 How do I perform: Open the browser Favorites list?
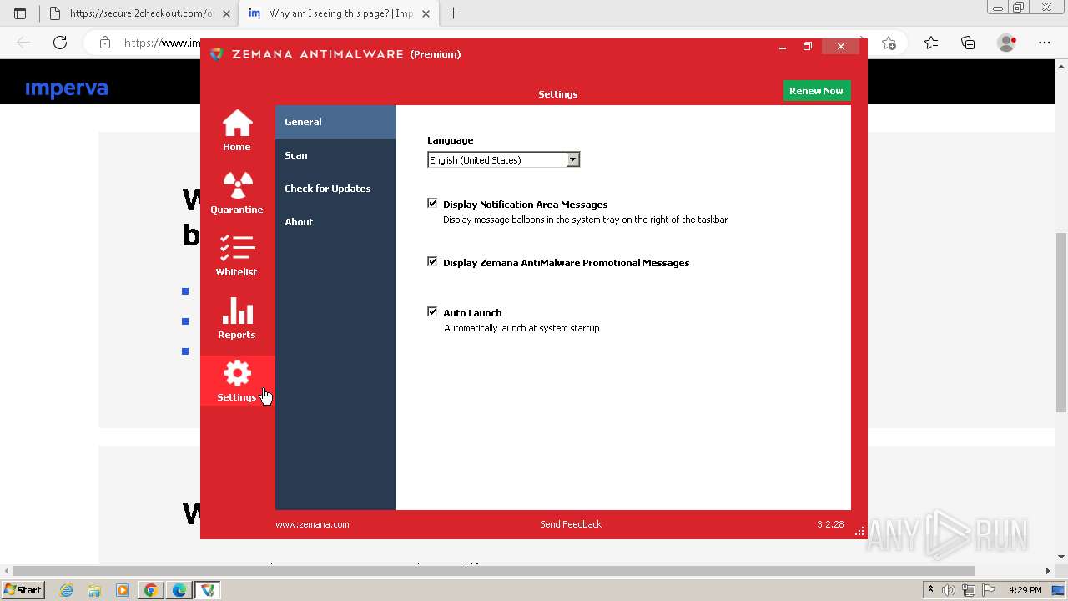pos(931,43)
